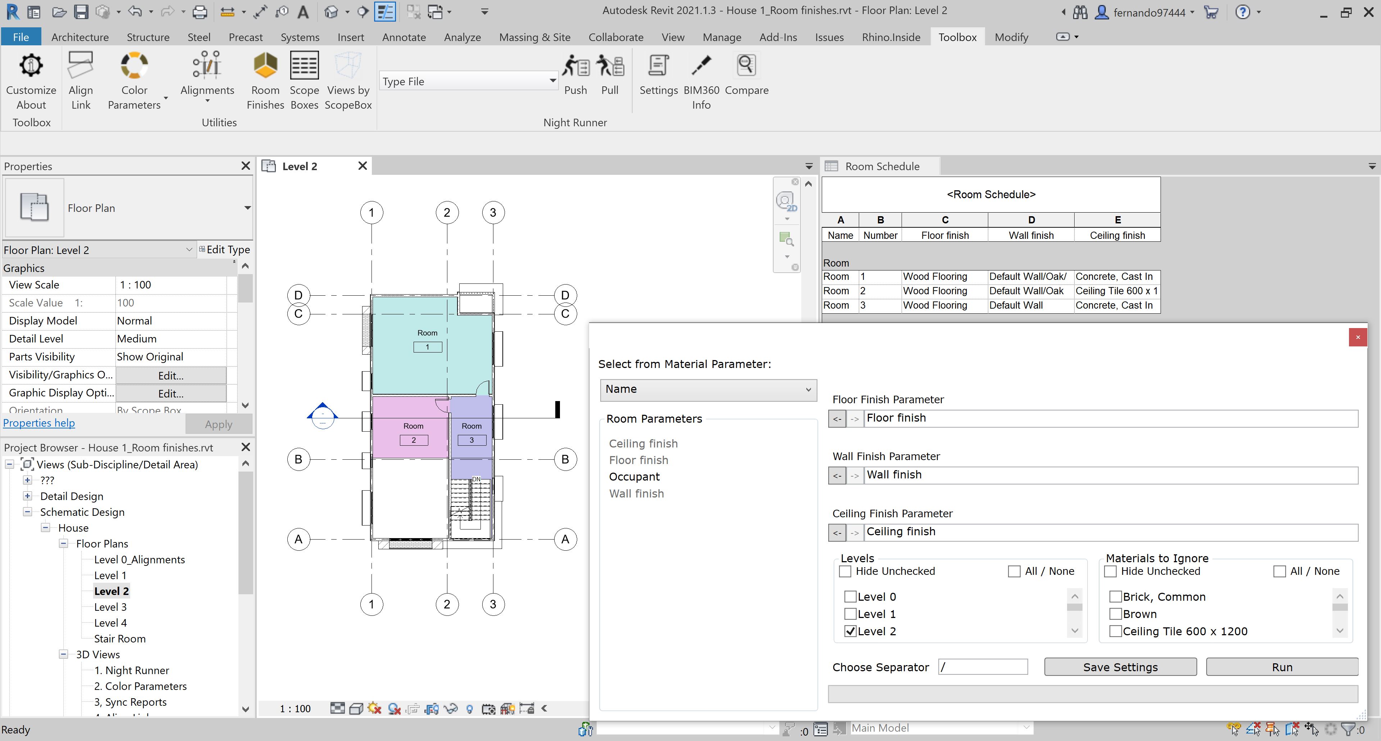Image resolution: width=1381 pixels, height=741 pixels.
Task: Open Default 3D View house icon
Action: [331, 11]
